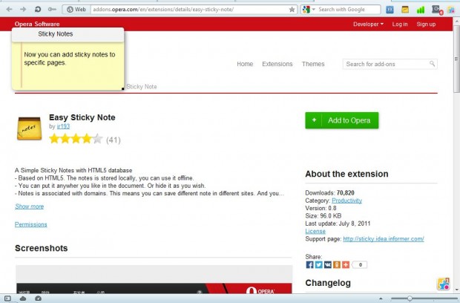Click the Web security badge in address bar

[76, 10]
